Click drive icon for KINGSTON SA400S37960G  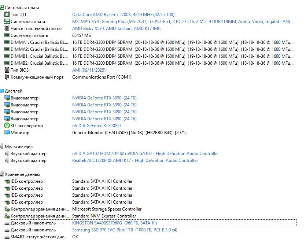7,223
